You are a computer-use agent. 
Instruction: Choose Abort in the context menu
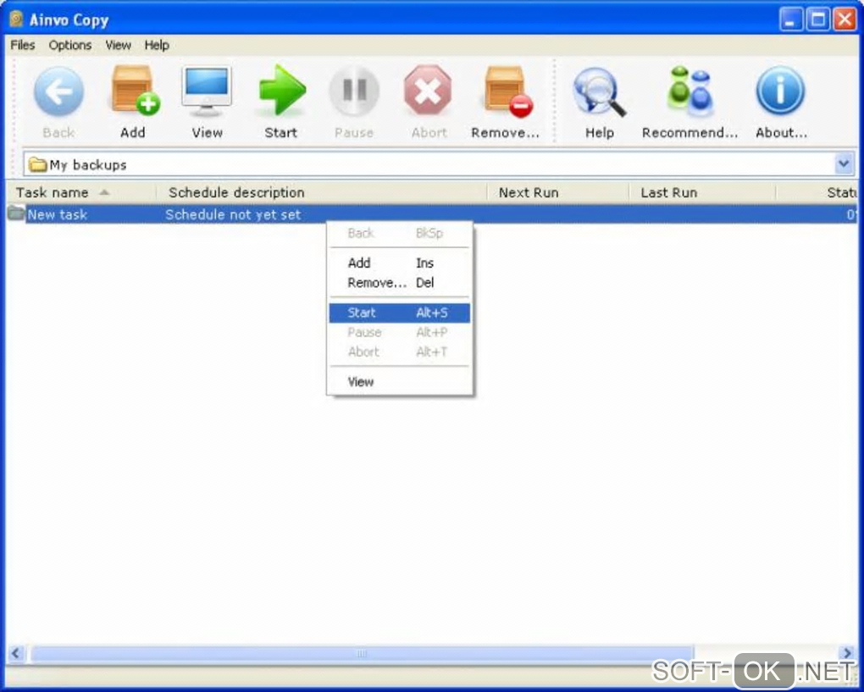point(400,352)
